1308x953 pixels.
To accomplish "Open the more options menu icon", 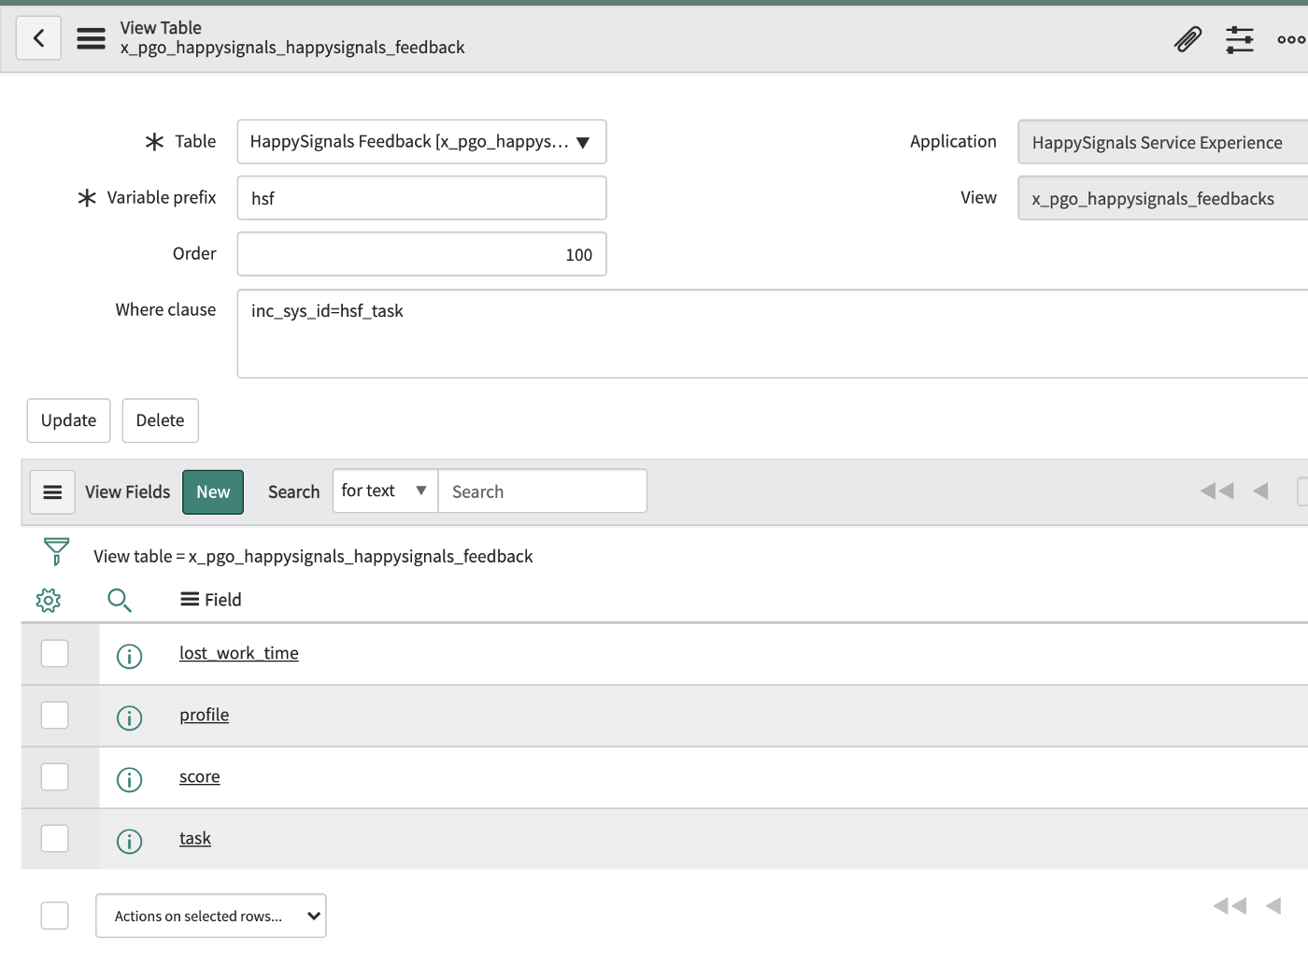I will pos(1290,39).
